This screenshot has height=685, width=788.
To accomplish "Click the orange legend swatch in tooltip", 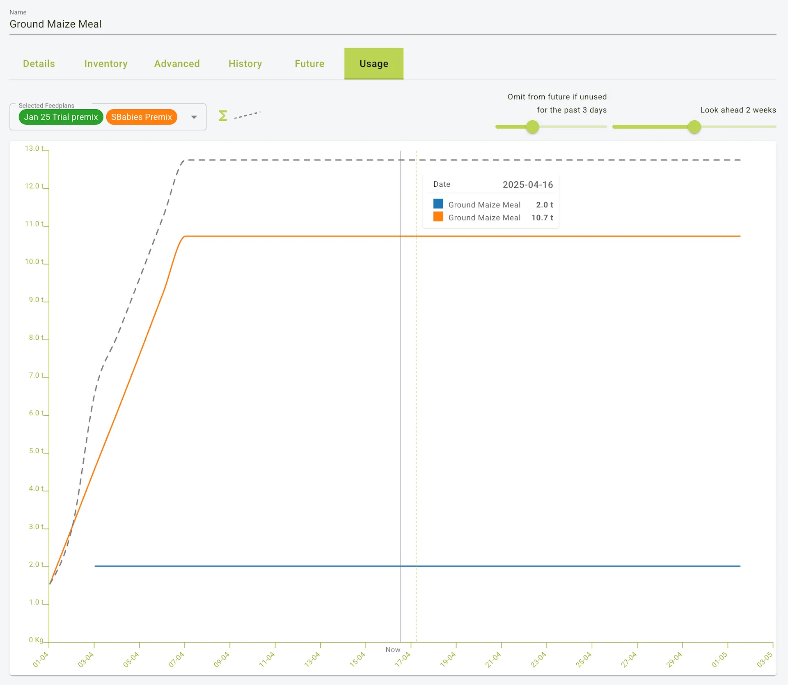I will [x=438, y=217].
